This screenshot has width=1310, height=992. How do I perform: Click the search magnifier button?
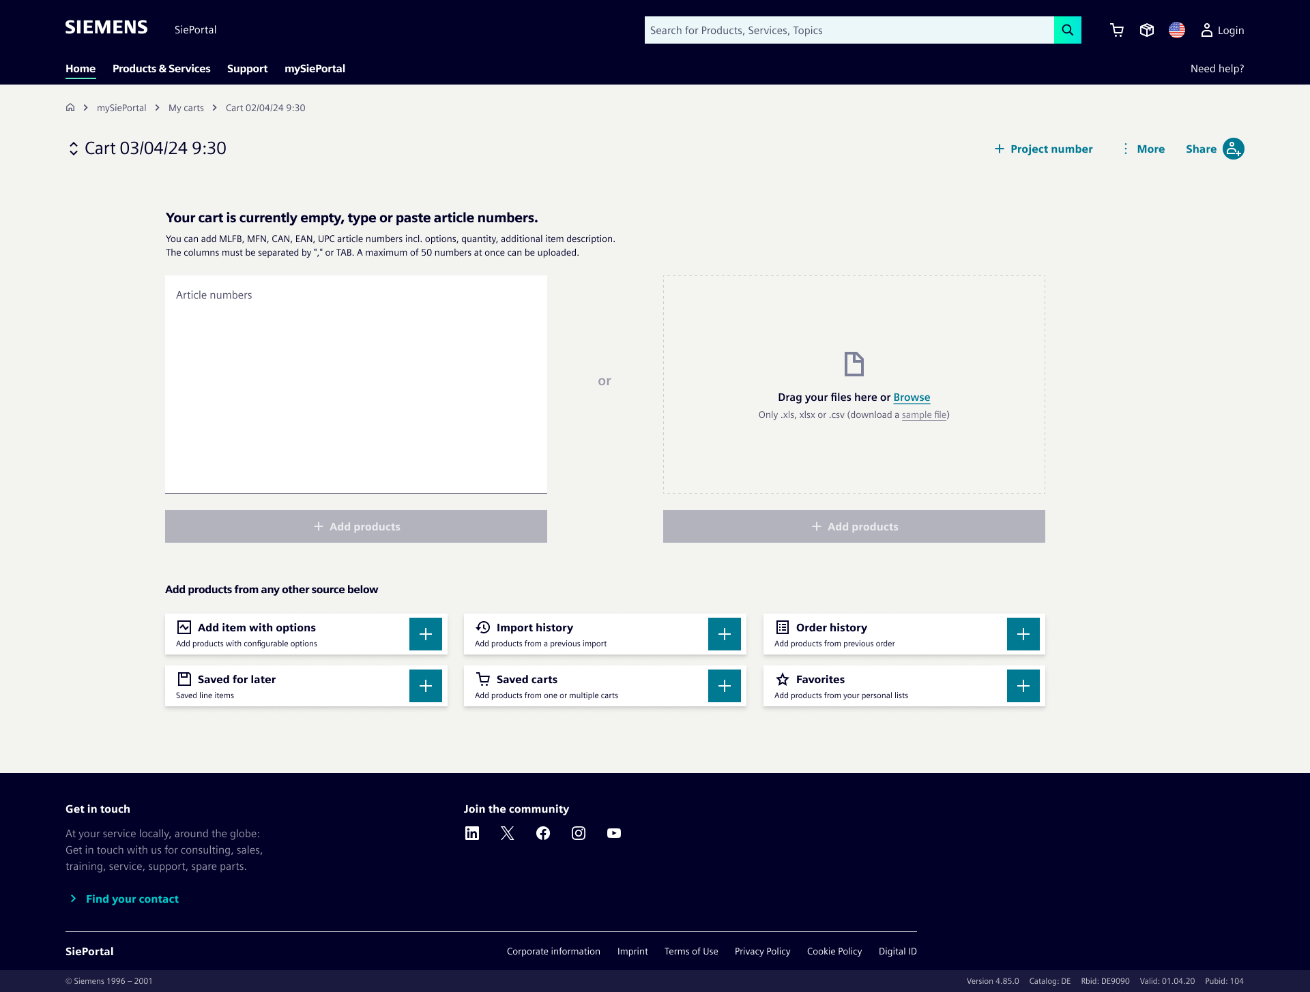point(1067,30)
